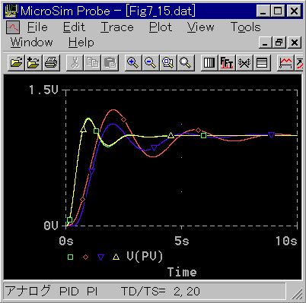Click the Log Y Axis lines icon
The image size is (306, 303).
tap(262, 62)
